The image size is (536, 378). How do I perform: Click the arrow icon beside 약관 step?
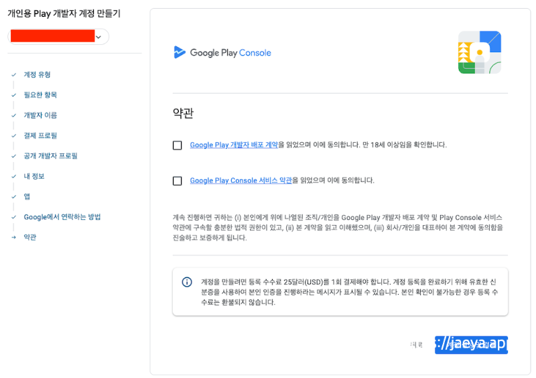coord(13,237)
